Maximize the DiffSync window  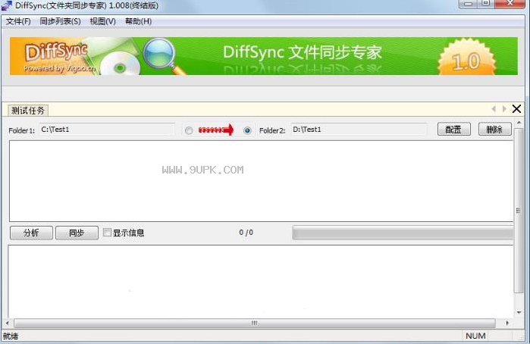(x=486, y=3)
